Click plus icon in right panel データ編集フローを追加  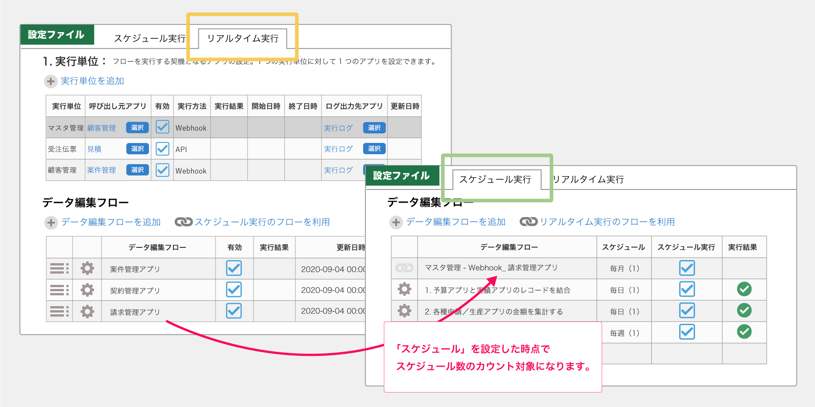point(396,222)
